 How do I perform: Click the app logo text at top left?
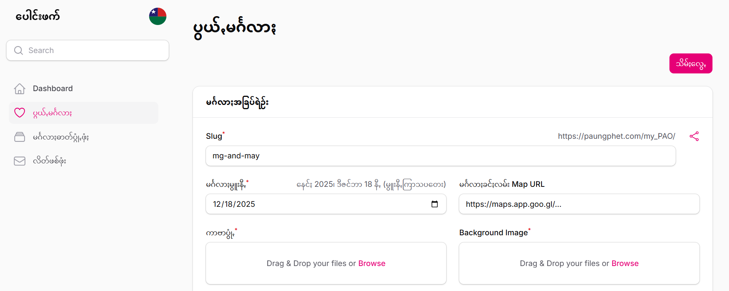[38, 16]
